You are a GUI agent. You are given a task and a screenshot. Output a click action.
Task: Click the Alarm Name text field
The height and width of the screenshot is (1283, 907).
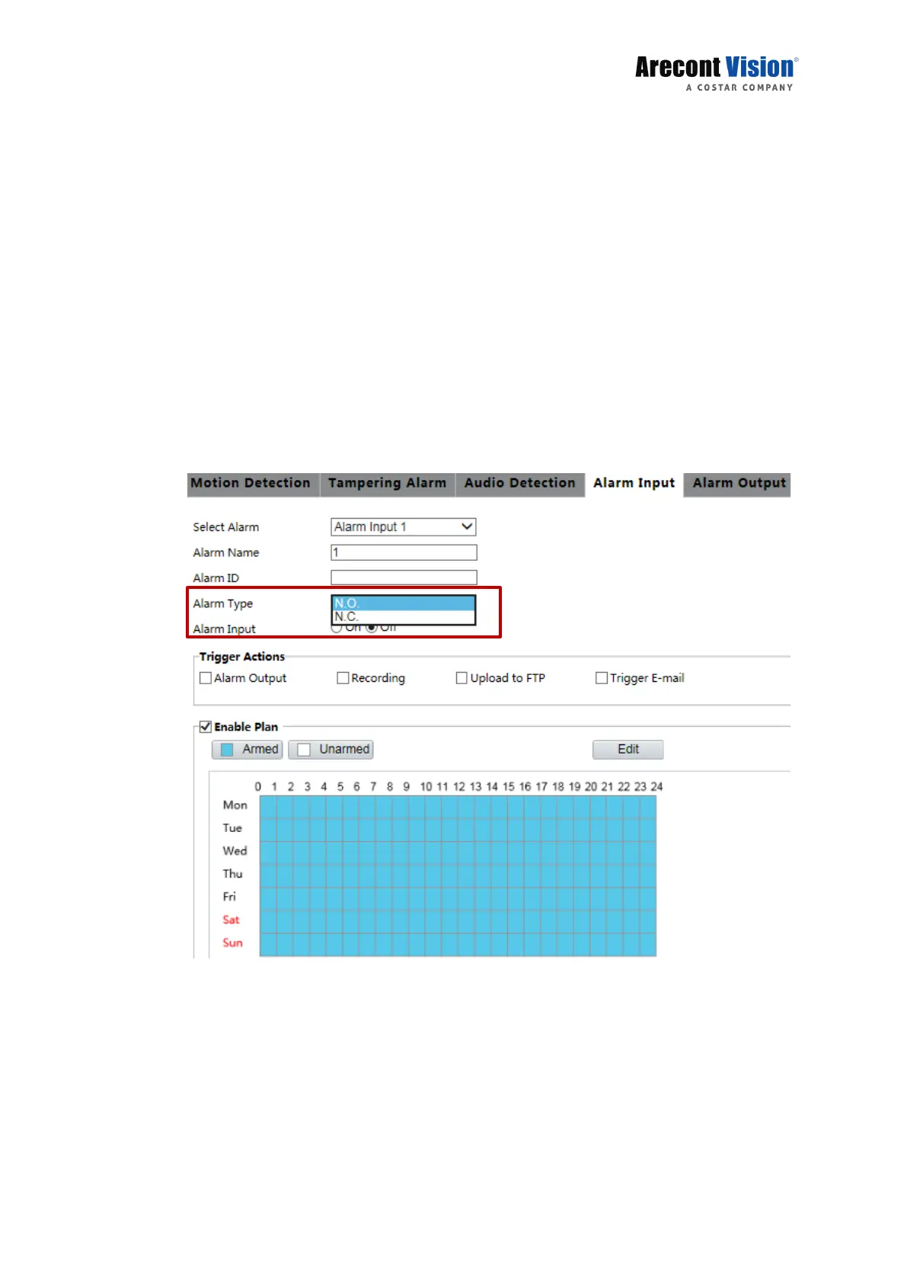point(404,552)
